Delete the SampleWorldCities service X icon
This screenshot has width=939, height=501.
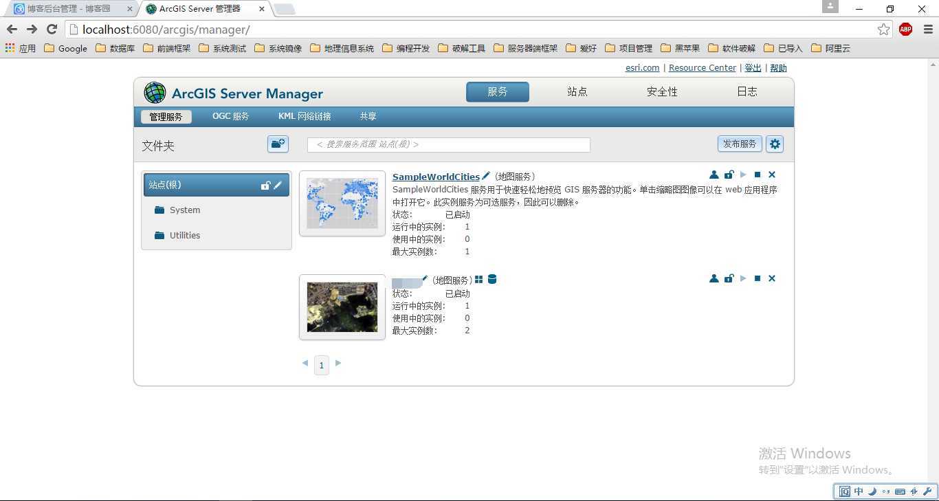click(x=772, y=175)
